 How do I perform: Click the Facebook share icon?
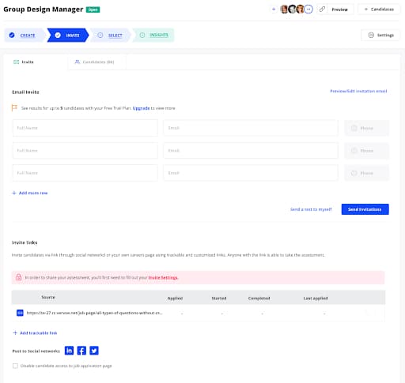[x=81, y=351]
